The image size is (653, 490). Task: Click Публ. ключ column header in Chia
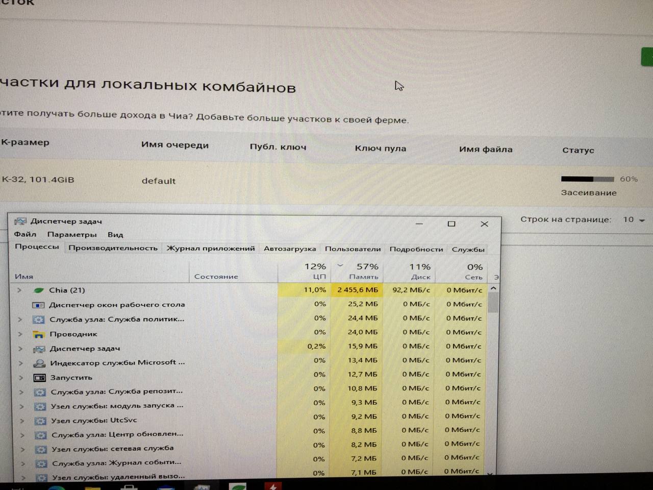278,147
